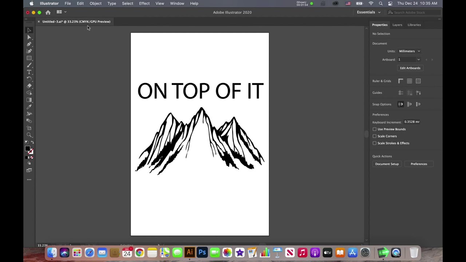Enable Scale Strokes & Effects checkbox
Screen dimensions: 466x262
click(x=374, y=143)
